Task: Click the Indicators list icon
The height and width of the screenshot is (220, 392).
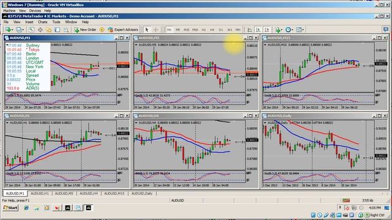Action: click(x=277, y=30)
